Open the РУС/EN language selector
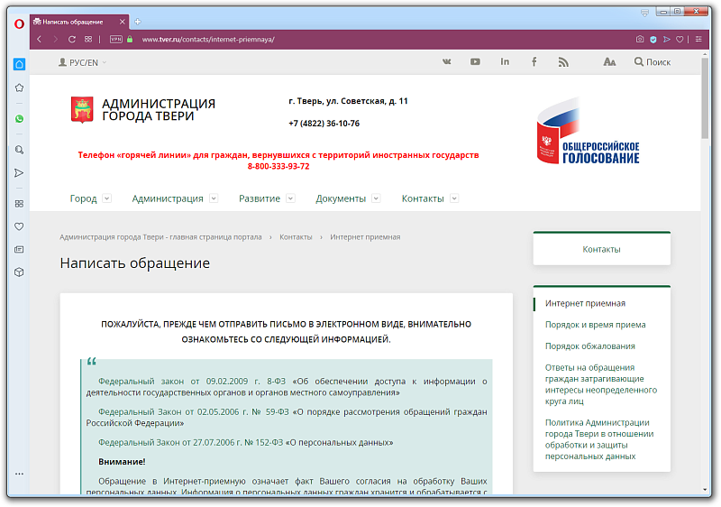The image size is (721, 507). coord(82,62)
